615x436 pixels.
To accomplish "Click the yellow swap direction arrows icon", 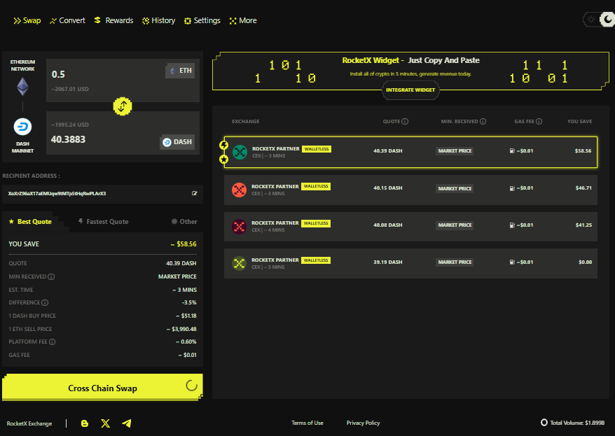I will click(x=123, y=106).
